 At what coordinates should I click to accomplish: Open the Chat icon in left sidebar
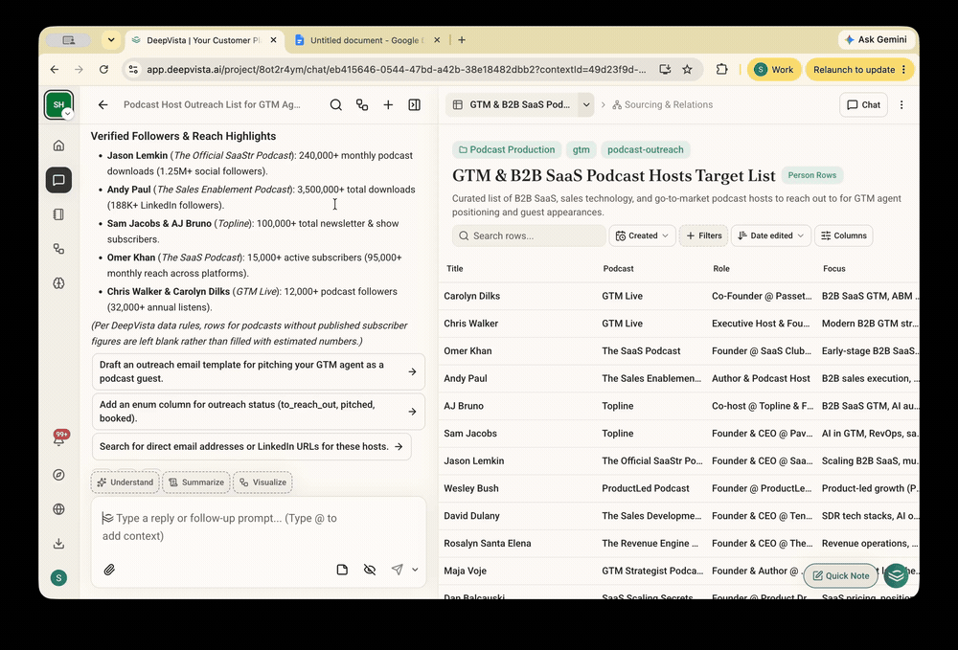tap(58, 180)
